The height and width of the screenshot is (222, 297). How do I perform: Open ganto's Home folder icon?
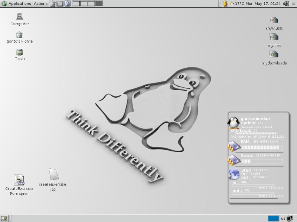pos(20,34)
